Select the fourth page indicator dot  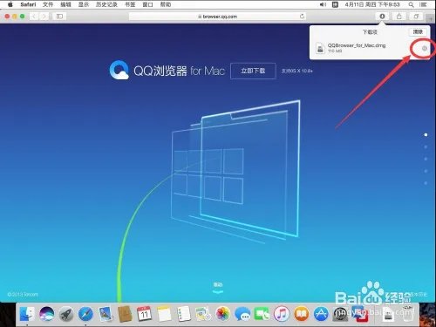coord(426,171)
